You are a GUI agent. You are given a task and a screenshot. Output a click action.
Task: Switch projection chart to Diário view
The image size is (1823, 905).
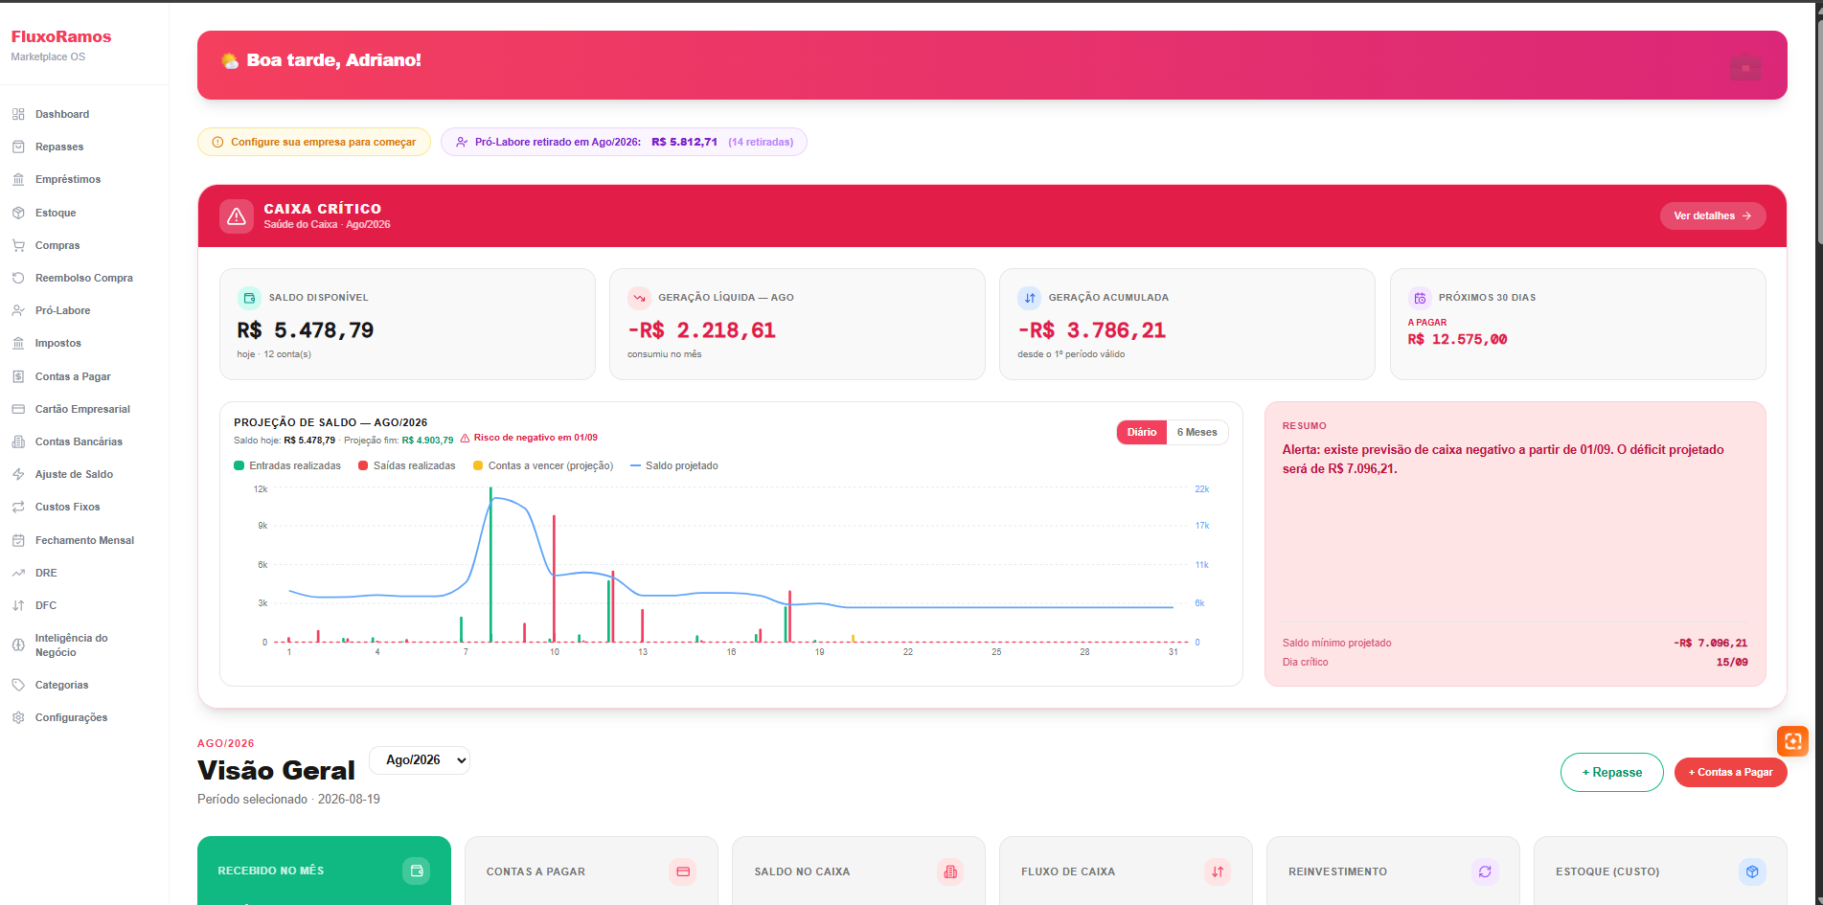coord(1142,432)
